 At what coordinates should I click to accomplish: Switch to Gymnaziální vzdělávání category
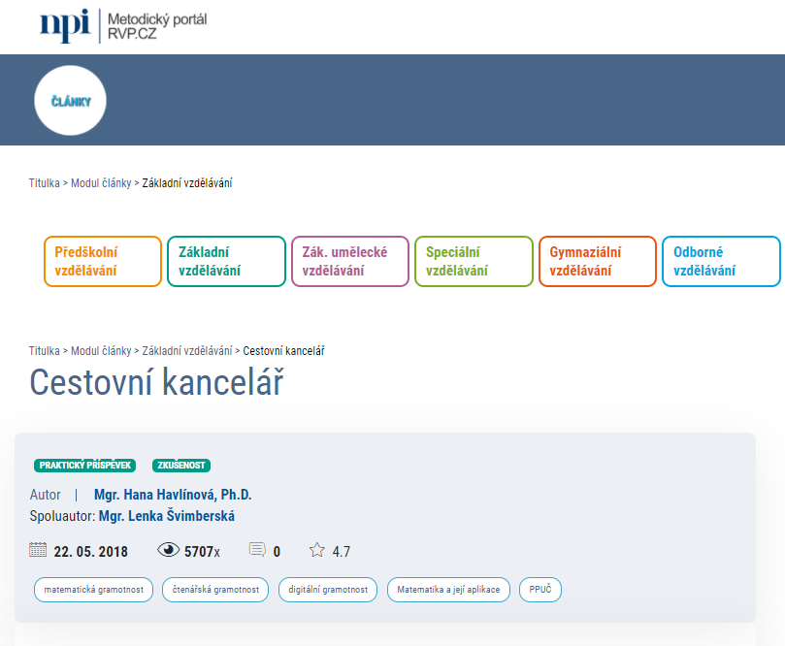coord(597,262)
